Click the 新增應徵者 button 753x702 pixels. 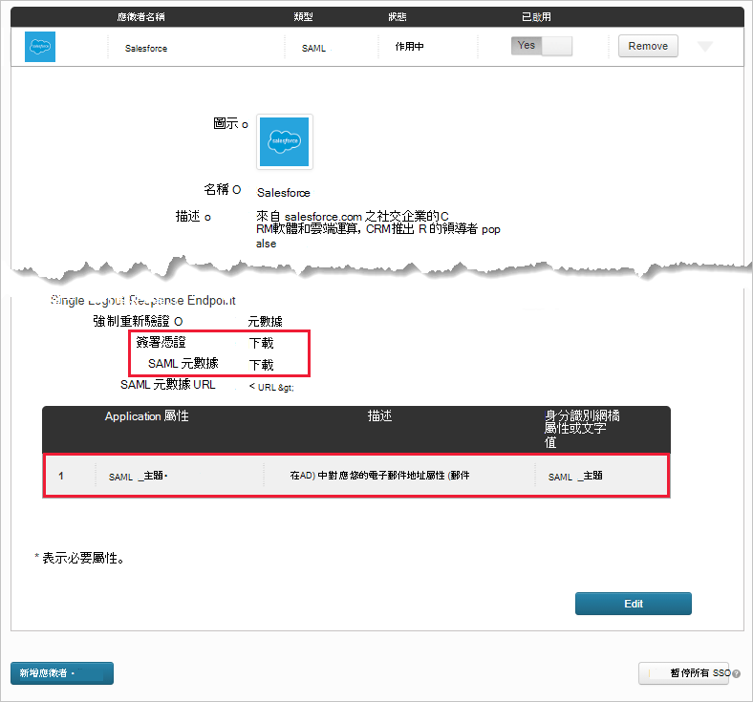tap(62, 673)
